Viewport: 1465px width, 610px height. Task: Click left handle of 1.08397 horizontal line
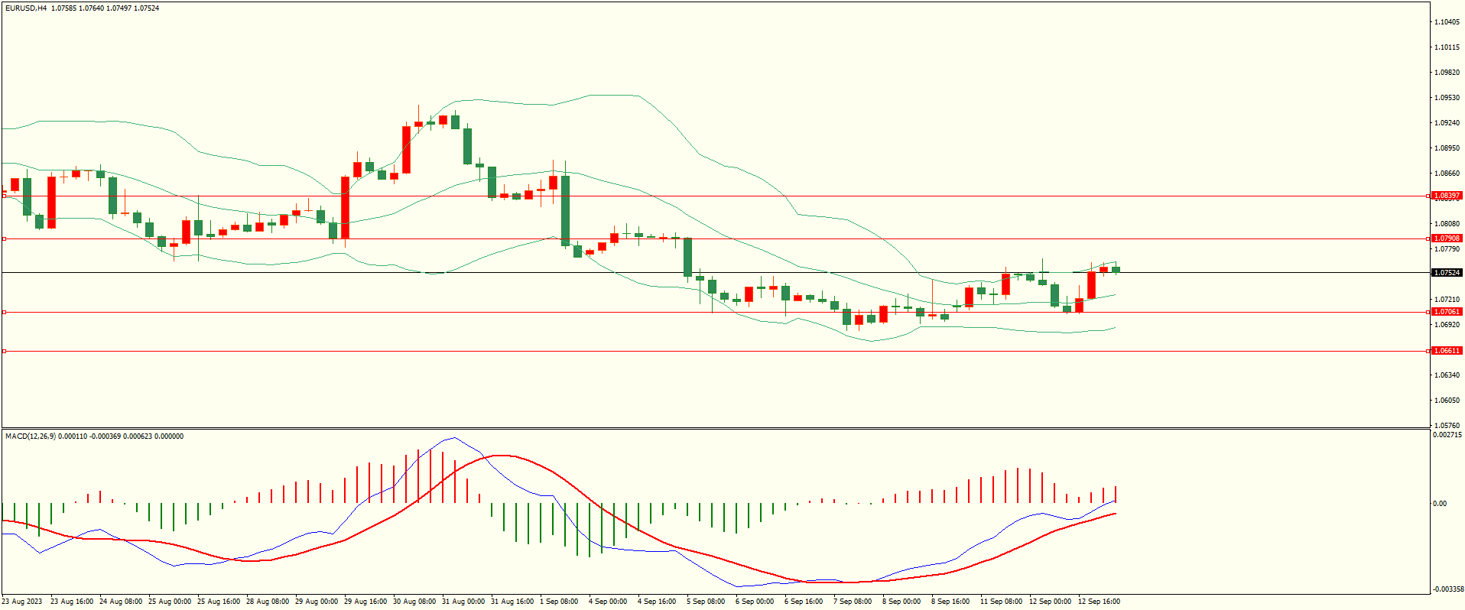[5, 196]
